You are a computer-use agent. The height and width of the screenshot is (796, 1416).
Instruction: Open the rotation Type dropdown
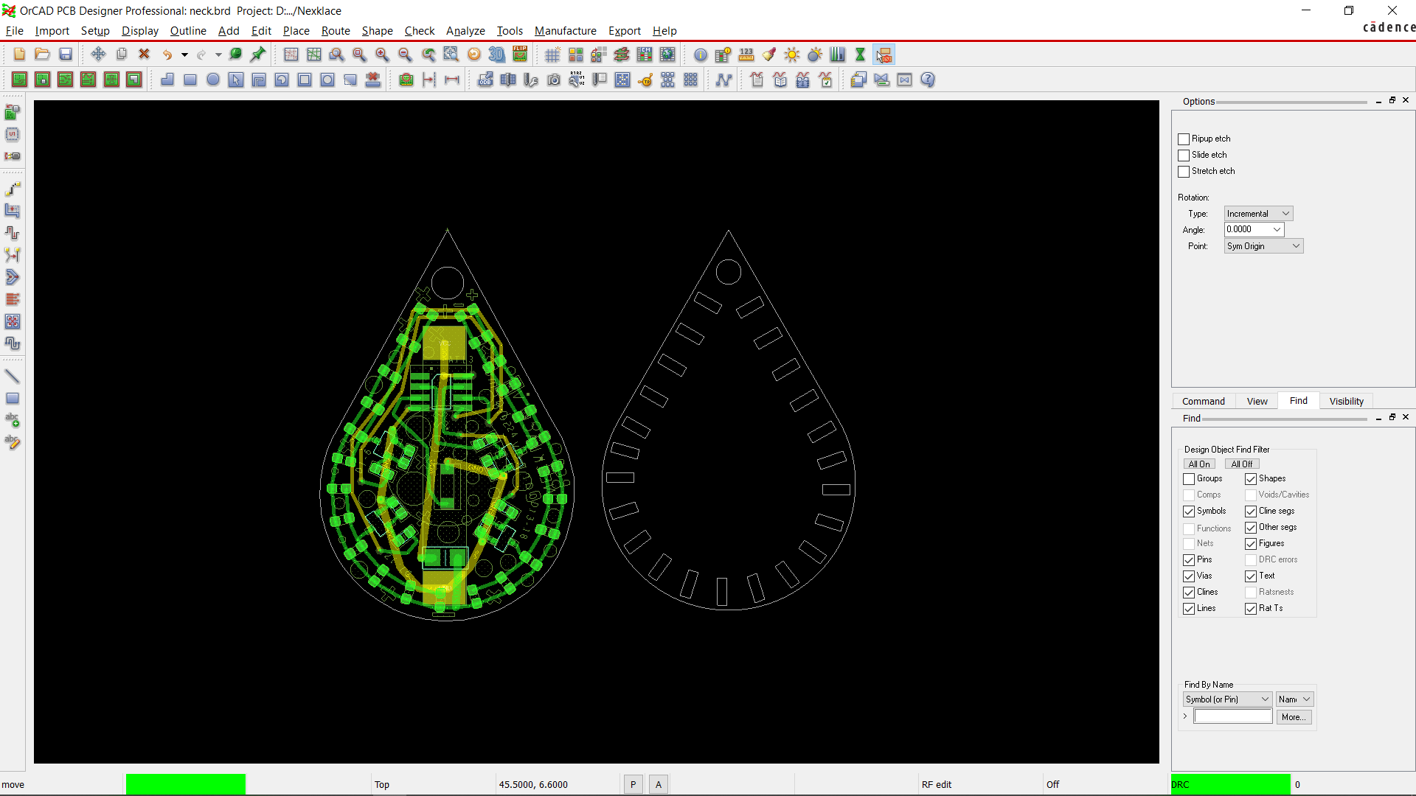pyautogui.click(x=1259, y=214)
